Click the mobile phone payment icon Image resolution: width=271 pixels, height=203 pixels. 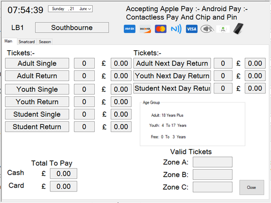[238, 29]
